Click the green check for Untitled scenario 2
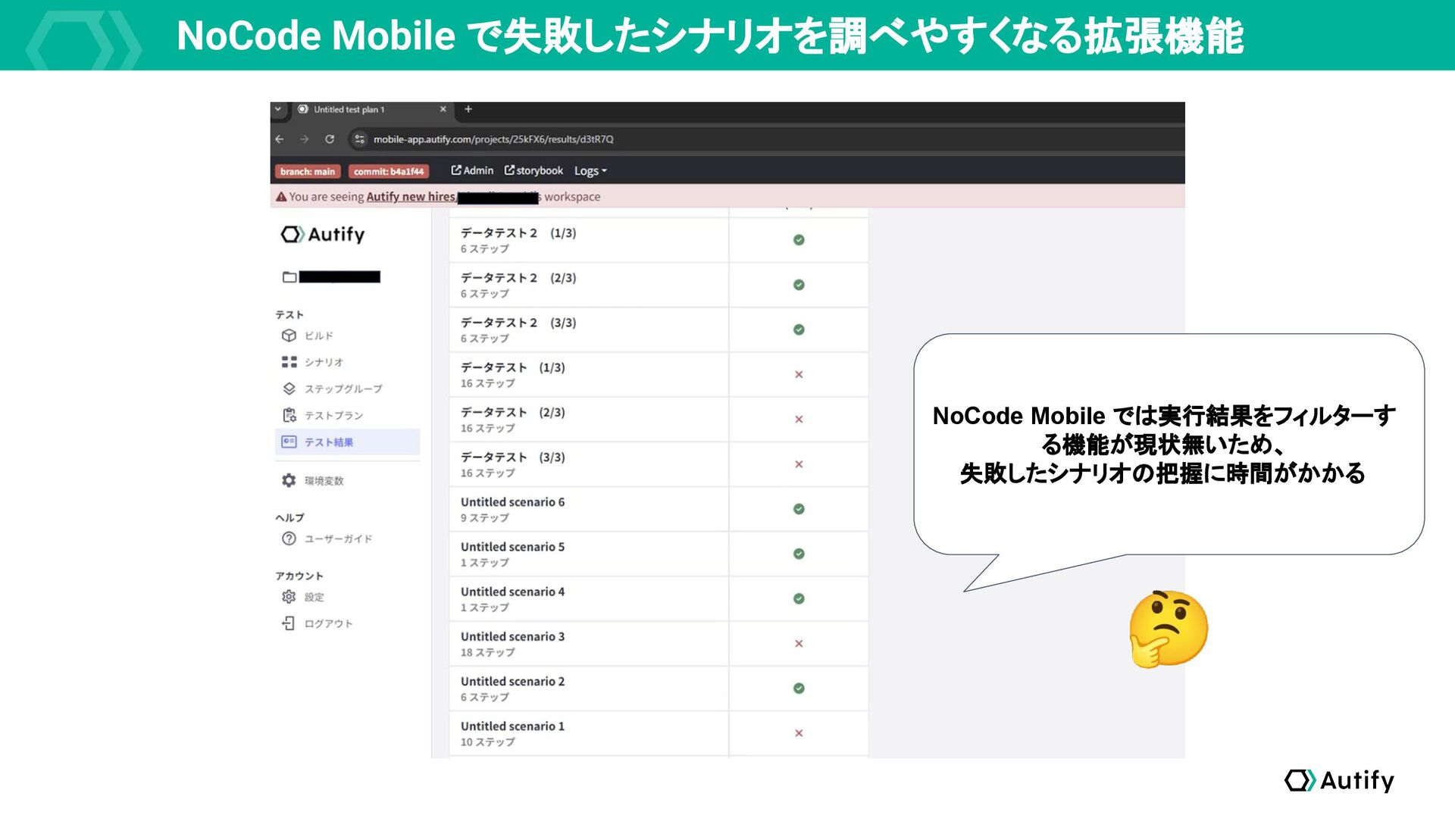Screen dimensions: 1455x818 (799, 688)
